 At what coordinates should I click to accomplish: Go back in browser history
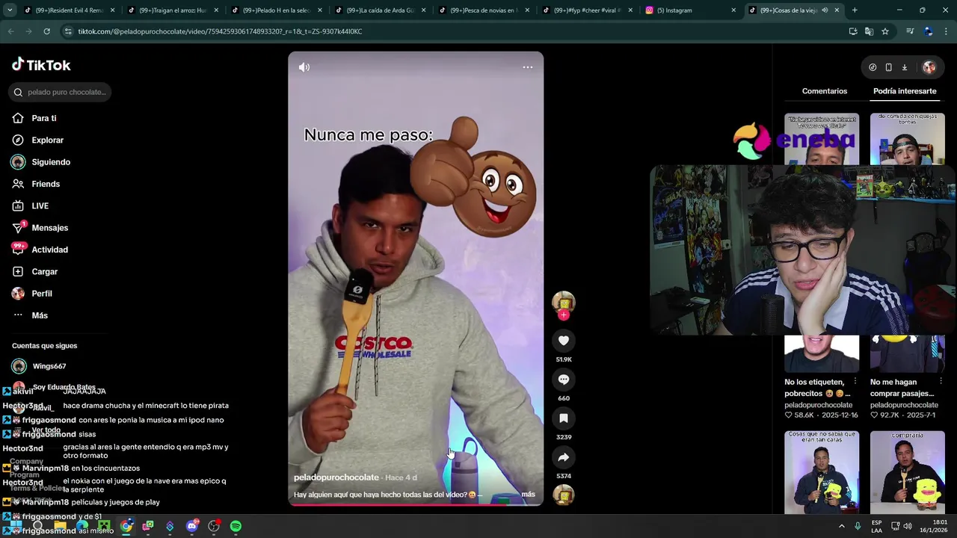point(10,31)
